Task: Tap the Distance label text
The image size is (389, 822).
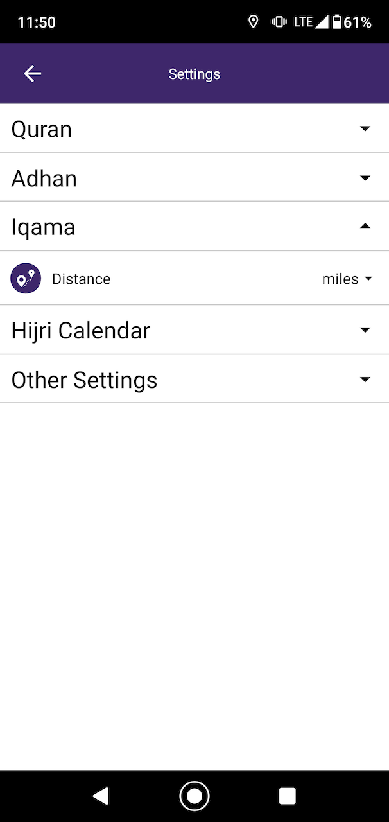Action: [81, 279]
